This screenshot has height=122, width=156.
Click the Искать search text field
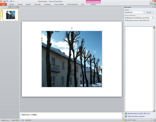(x=134, y=12)
